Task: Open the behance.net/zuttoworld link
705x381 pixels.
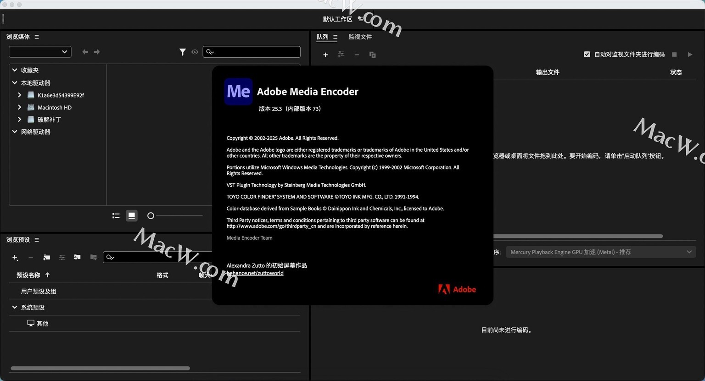Action: [x=255, y=273]
